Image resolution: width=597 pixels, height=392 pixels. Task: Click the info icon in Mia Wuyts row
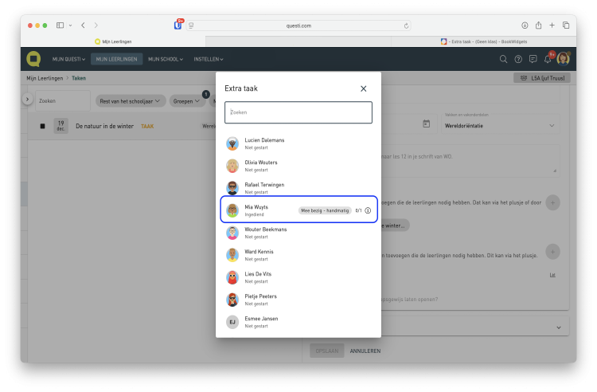(368, 210)
